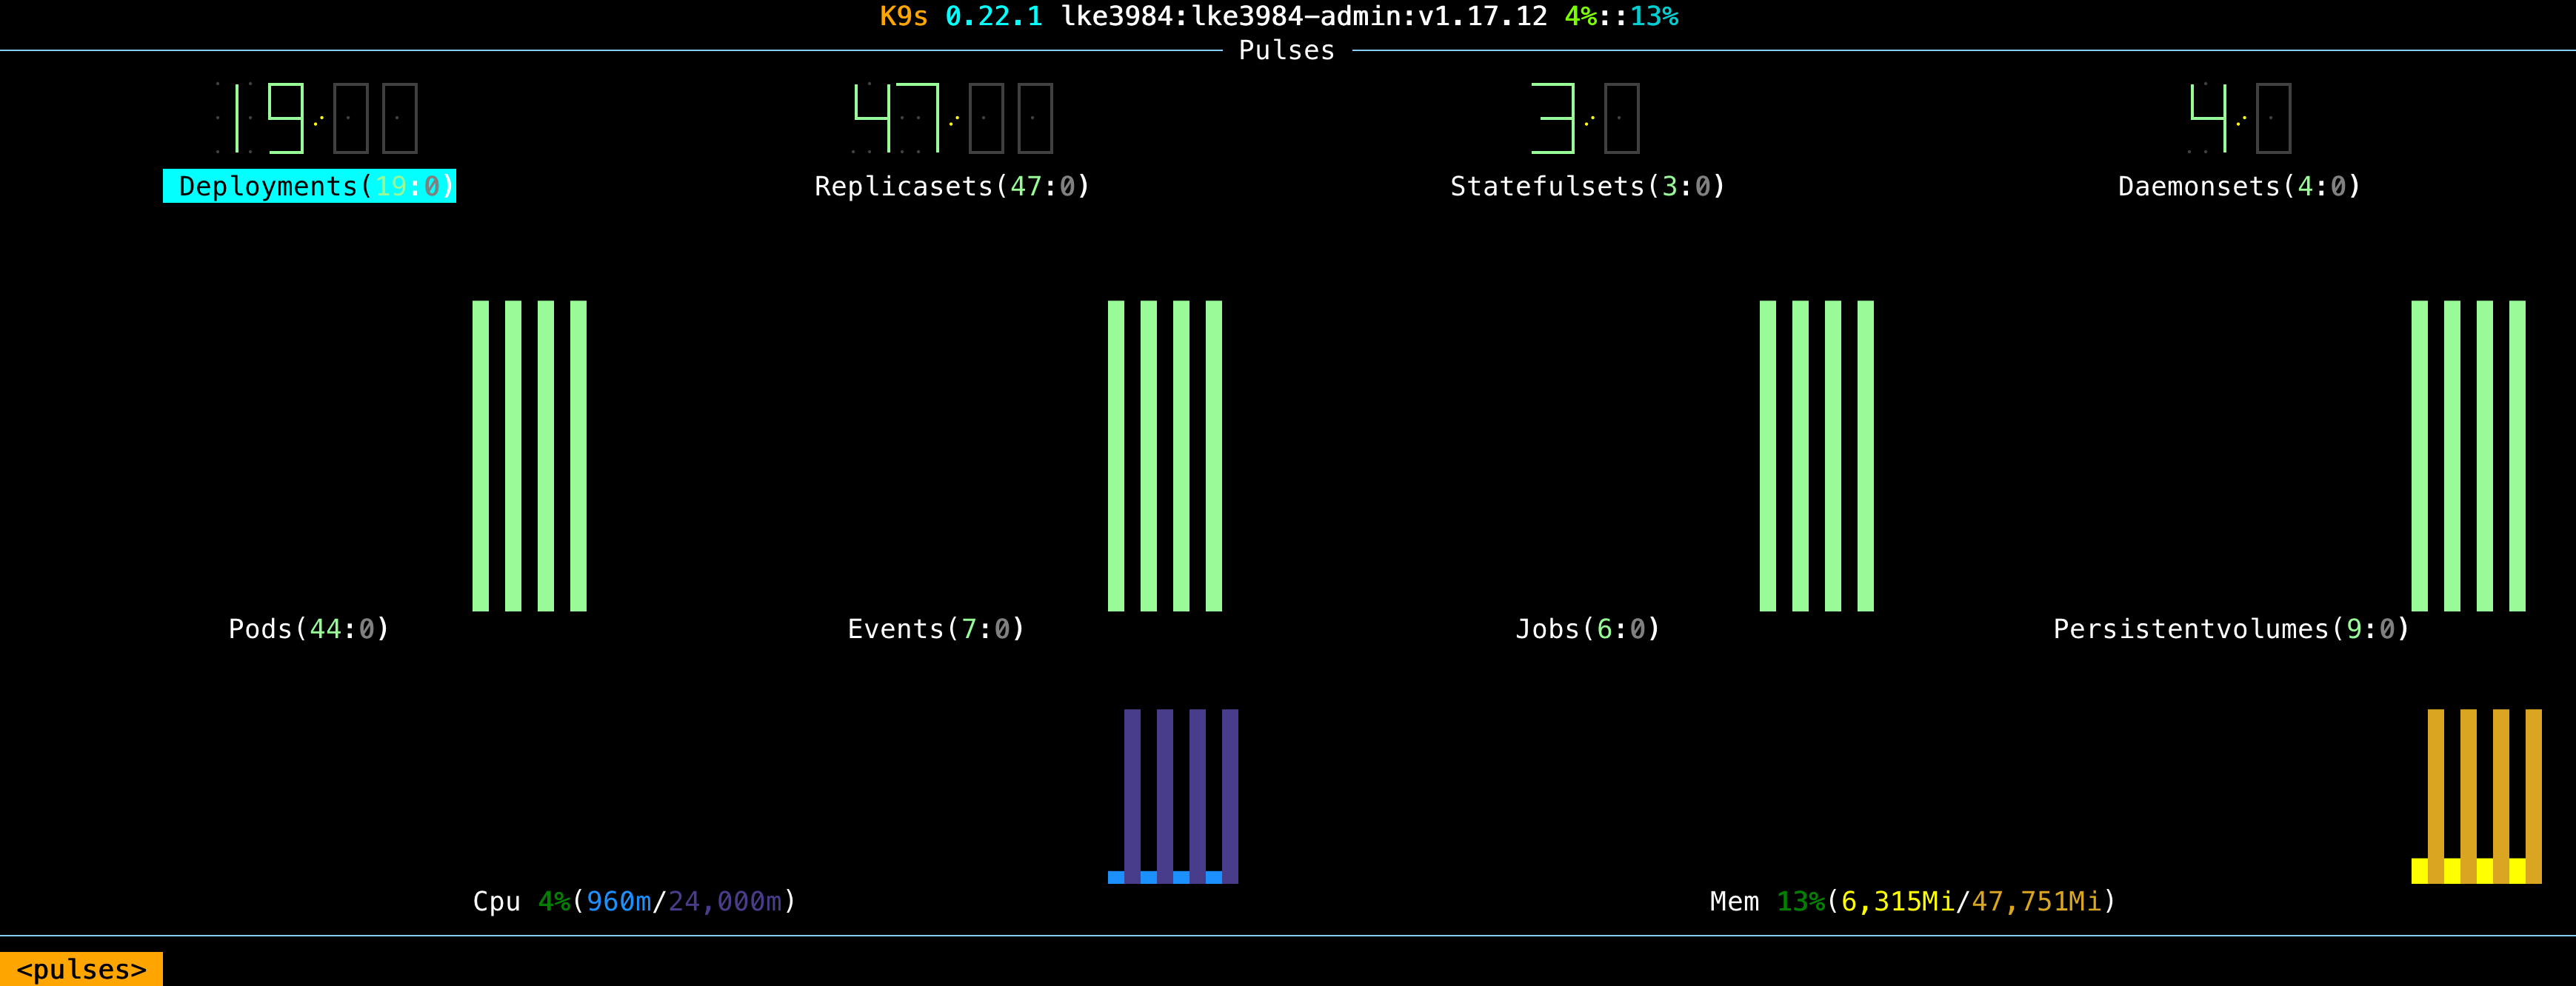This screenshot has width=2576, height=986.
Task: Click the green bar chart beside Pods
Action: point(529,455)
